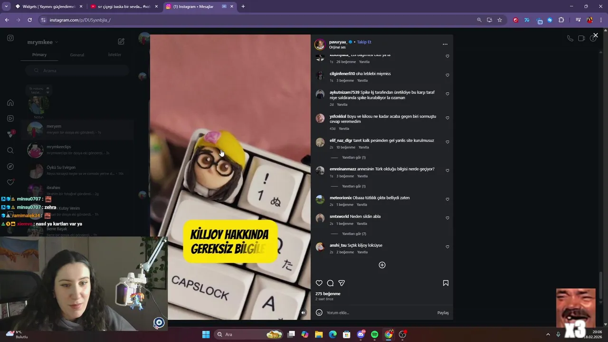Image resolution: width=608 pixels, height=342 pixels.
Task: Open Reels icon in Instagram sidebar
Action: (x=10, y=118)
